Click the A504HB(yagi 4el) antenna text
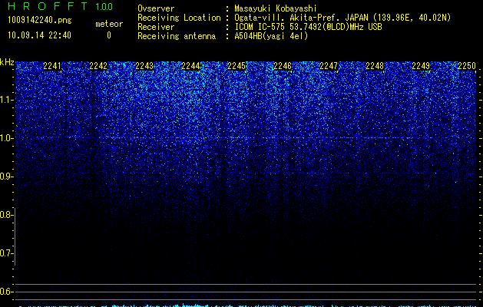 click(271, 36)
